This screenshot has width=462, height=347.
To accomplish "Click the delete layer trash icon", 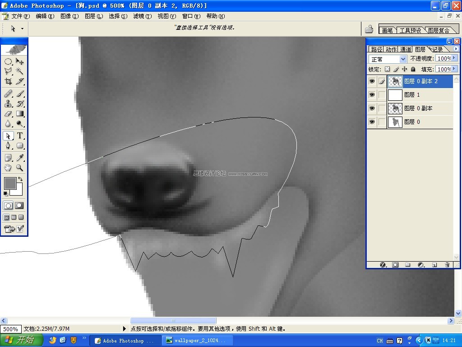I will point(447,265).
